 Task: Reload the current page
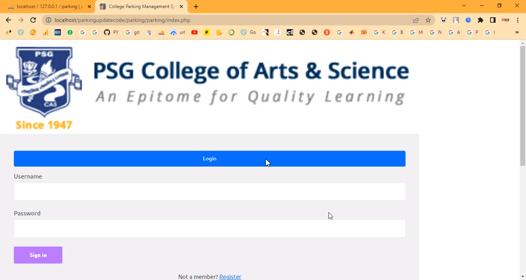33,20
